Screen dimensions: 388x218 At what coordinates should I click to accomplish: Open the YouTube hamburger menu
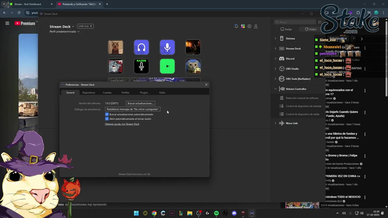[7, 23]
